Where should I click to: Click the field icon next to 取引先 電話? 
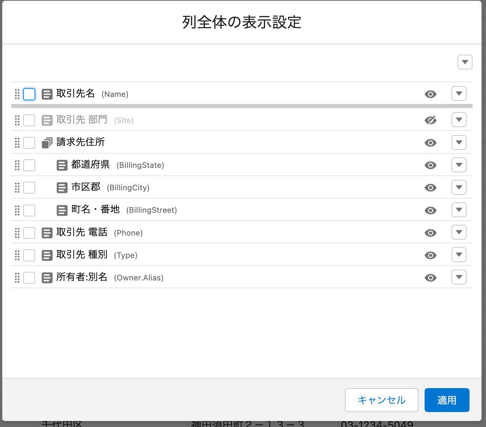tap(47, 233)
